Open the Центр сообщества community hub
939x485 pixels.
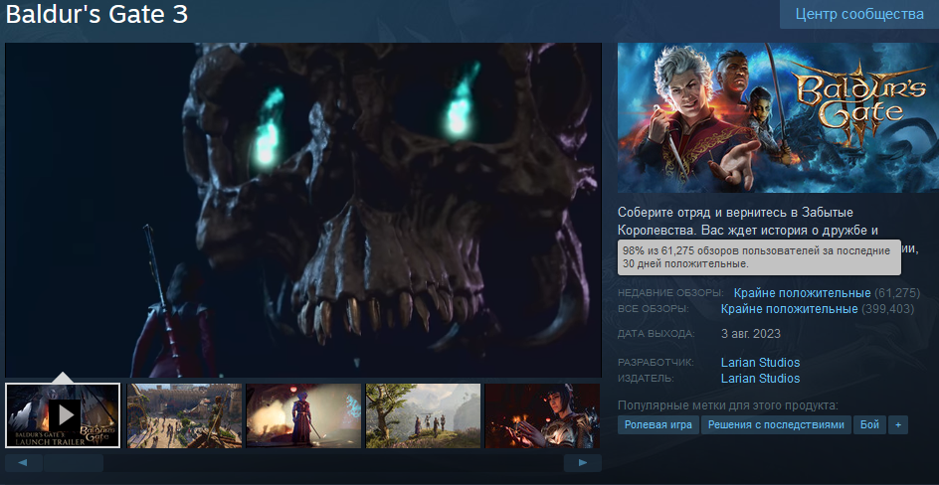(x=859, y=14)
